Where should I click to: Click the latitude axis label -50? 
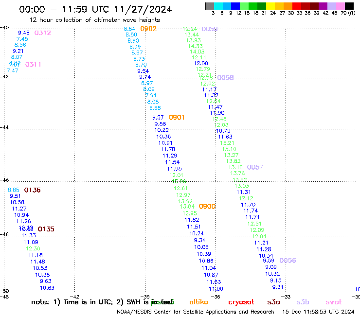coord(4,291)
